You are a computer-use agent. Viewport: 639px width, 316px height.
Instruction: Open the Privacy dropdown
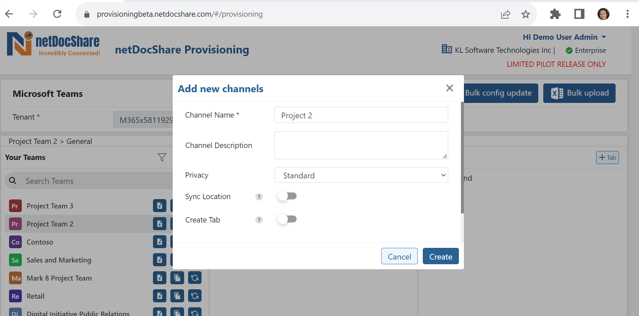coord(361,175)
